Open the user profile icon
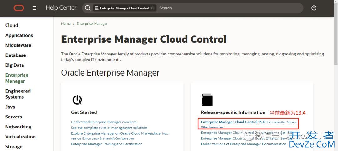The height and width of the screenshot is (151, 338). coord(314,8)
